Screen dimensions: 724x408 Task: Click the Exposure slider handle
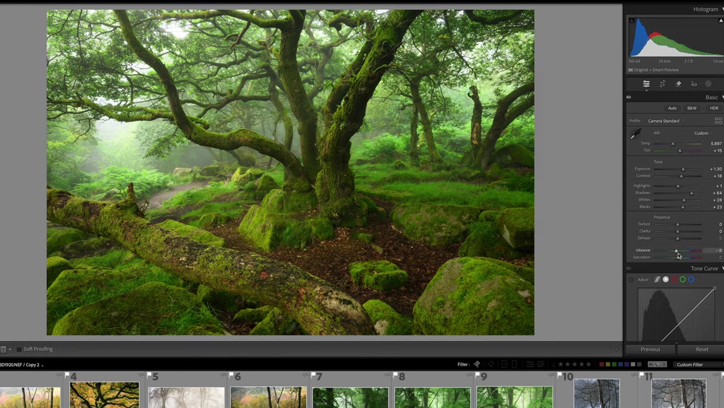click(683, 169)
